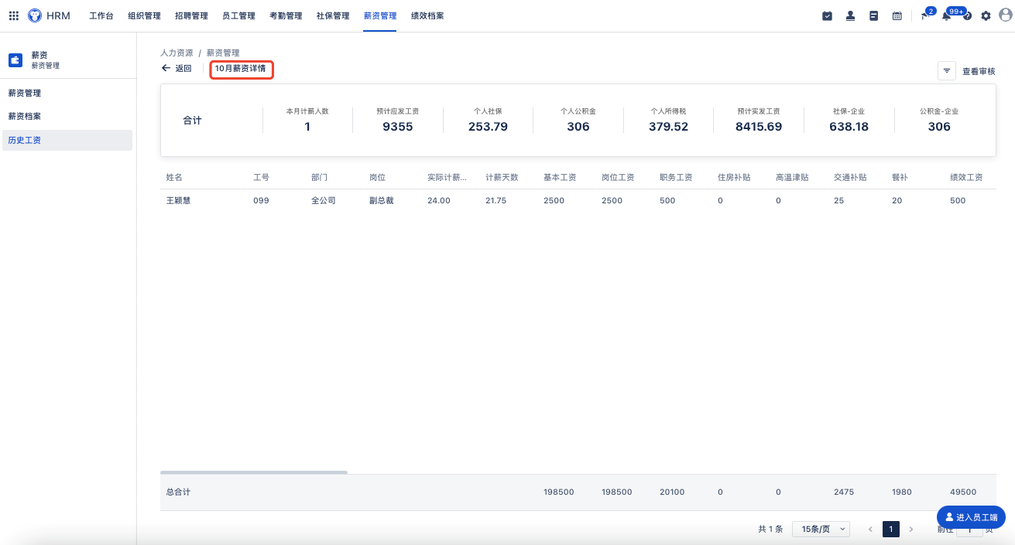This screenshot has width=1015, height=545.
Task: Click the 21.75 cell
Action: tap(496, 200)
